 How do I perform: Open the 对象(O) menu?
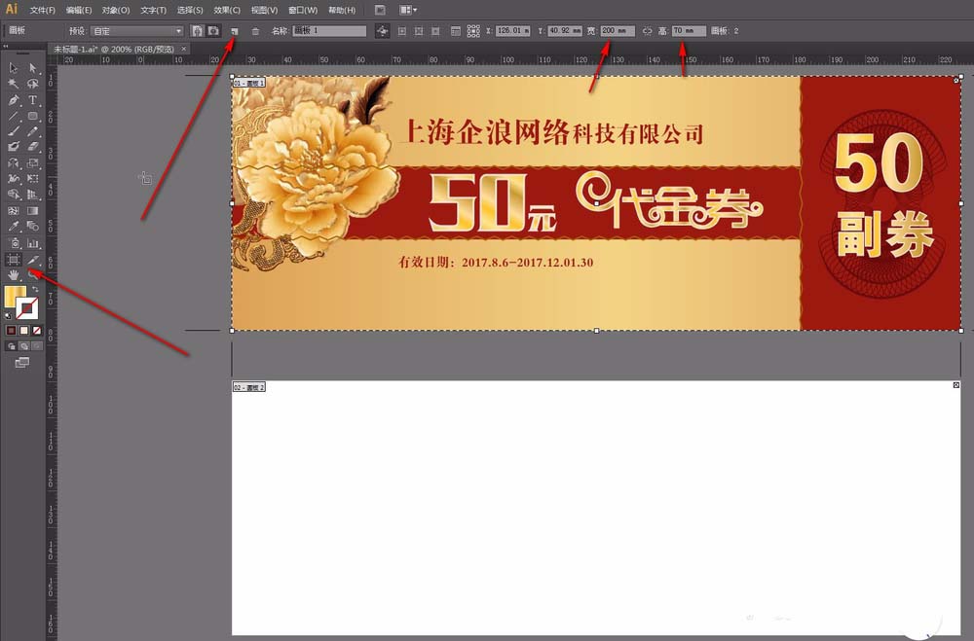116,11
